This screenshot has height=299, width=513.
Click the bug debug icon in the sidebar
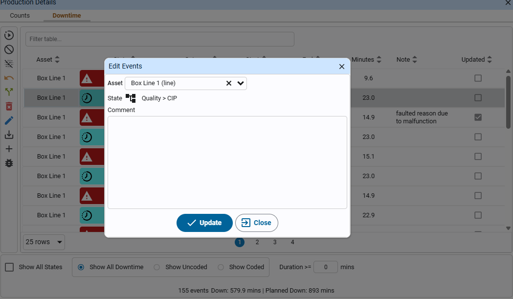point(9,163)
